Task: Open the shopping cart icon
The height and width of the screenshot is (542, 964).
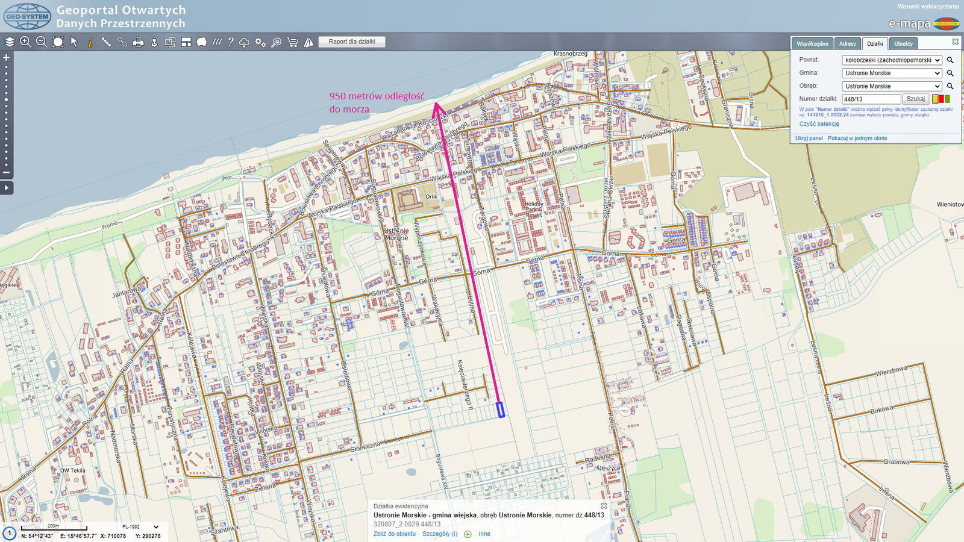Action: (293, 42)
